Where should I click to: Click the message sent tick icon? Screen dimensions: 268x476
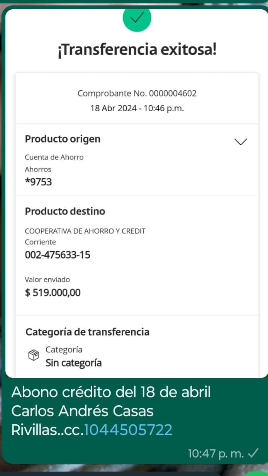[x=253, y=453]
